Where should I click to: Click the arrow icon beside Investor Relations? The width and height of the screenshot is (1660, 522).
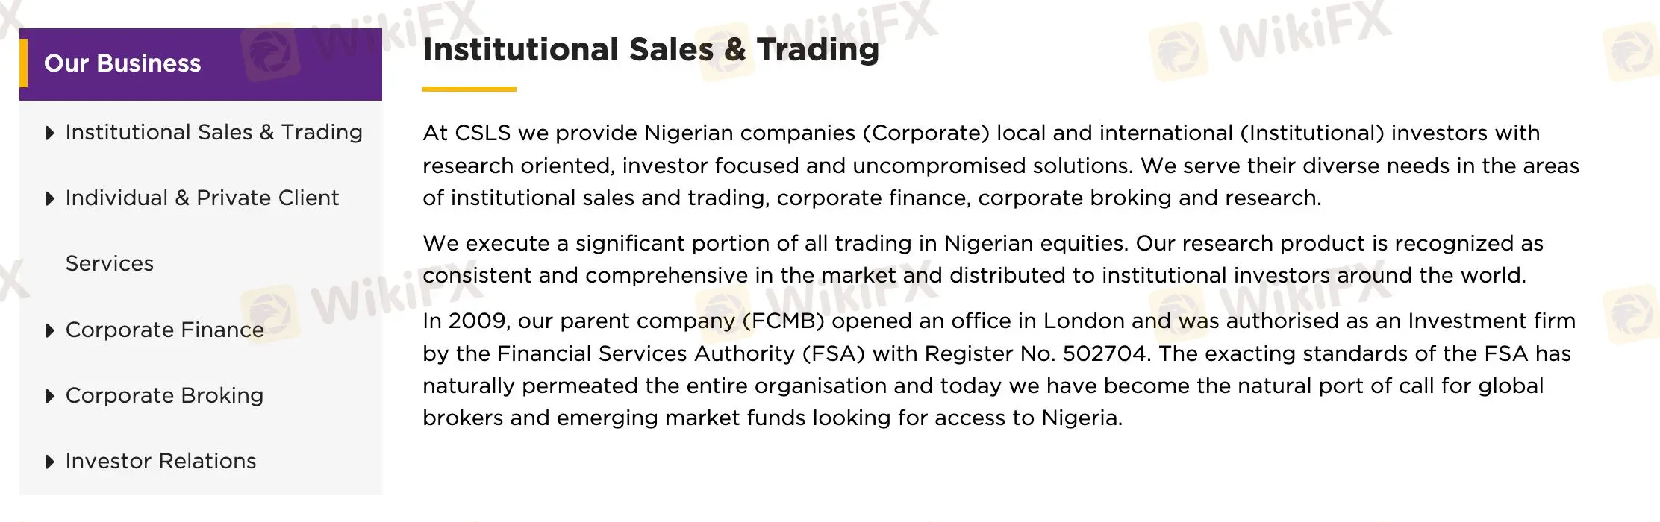point(50,461)
